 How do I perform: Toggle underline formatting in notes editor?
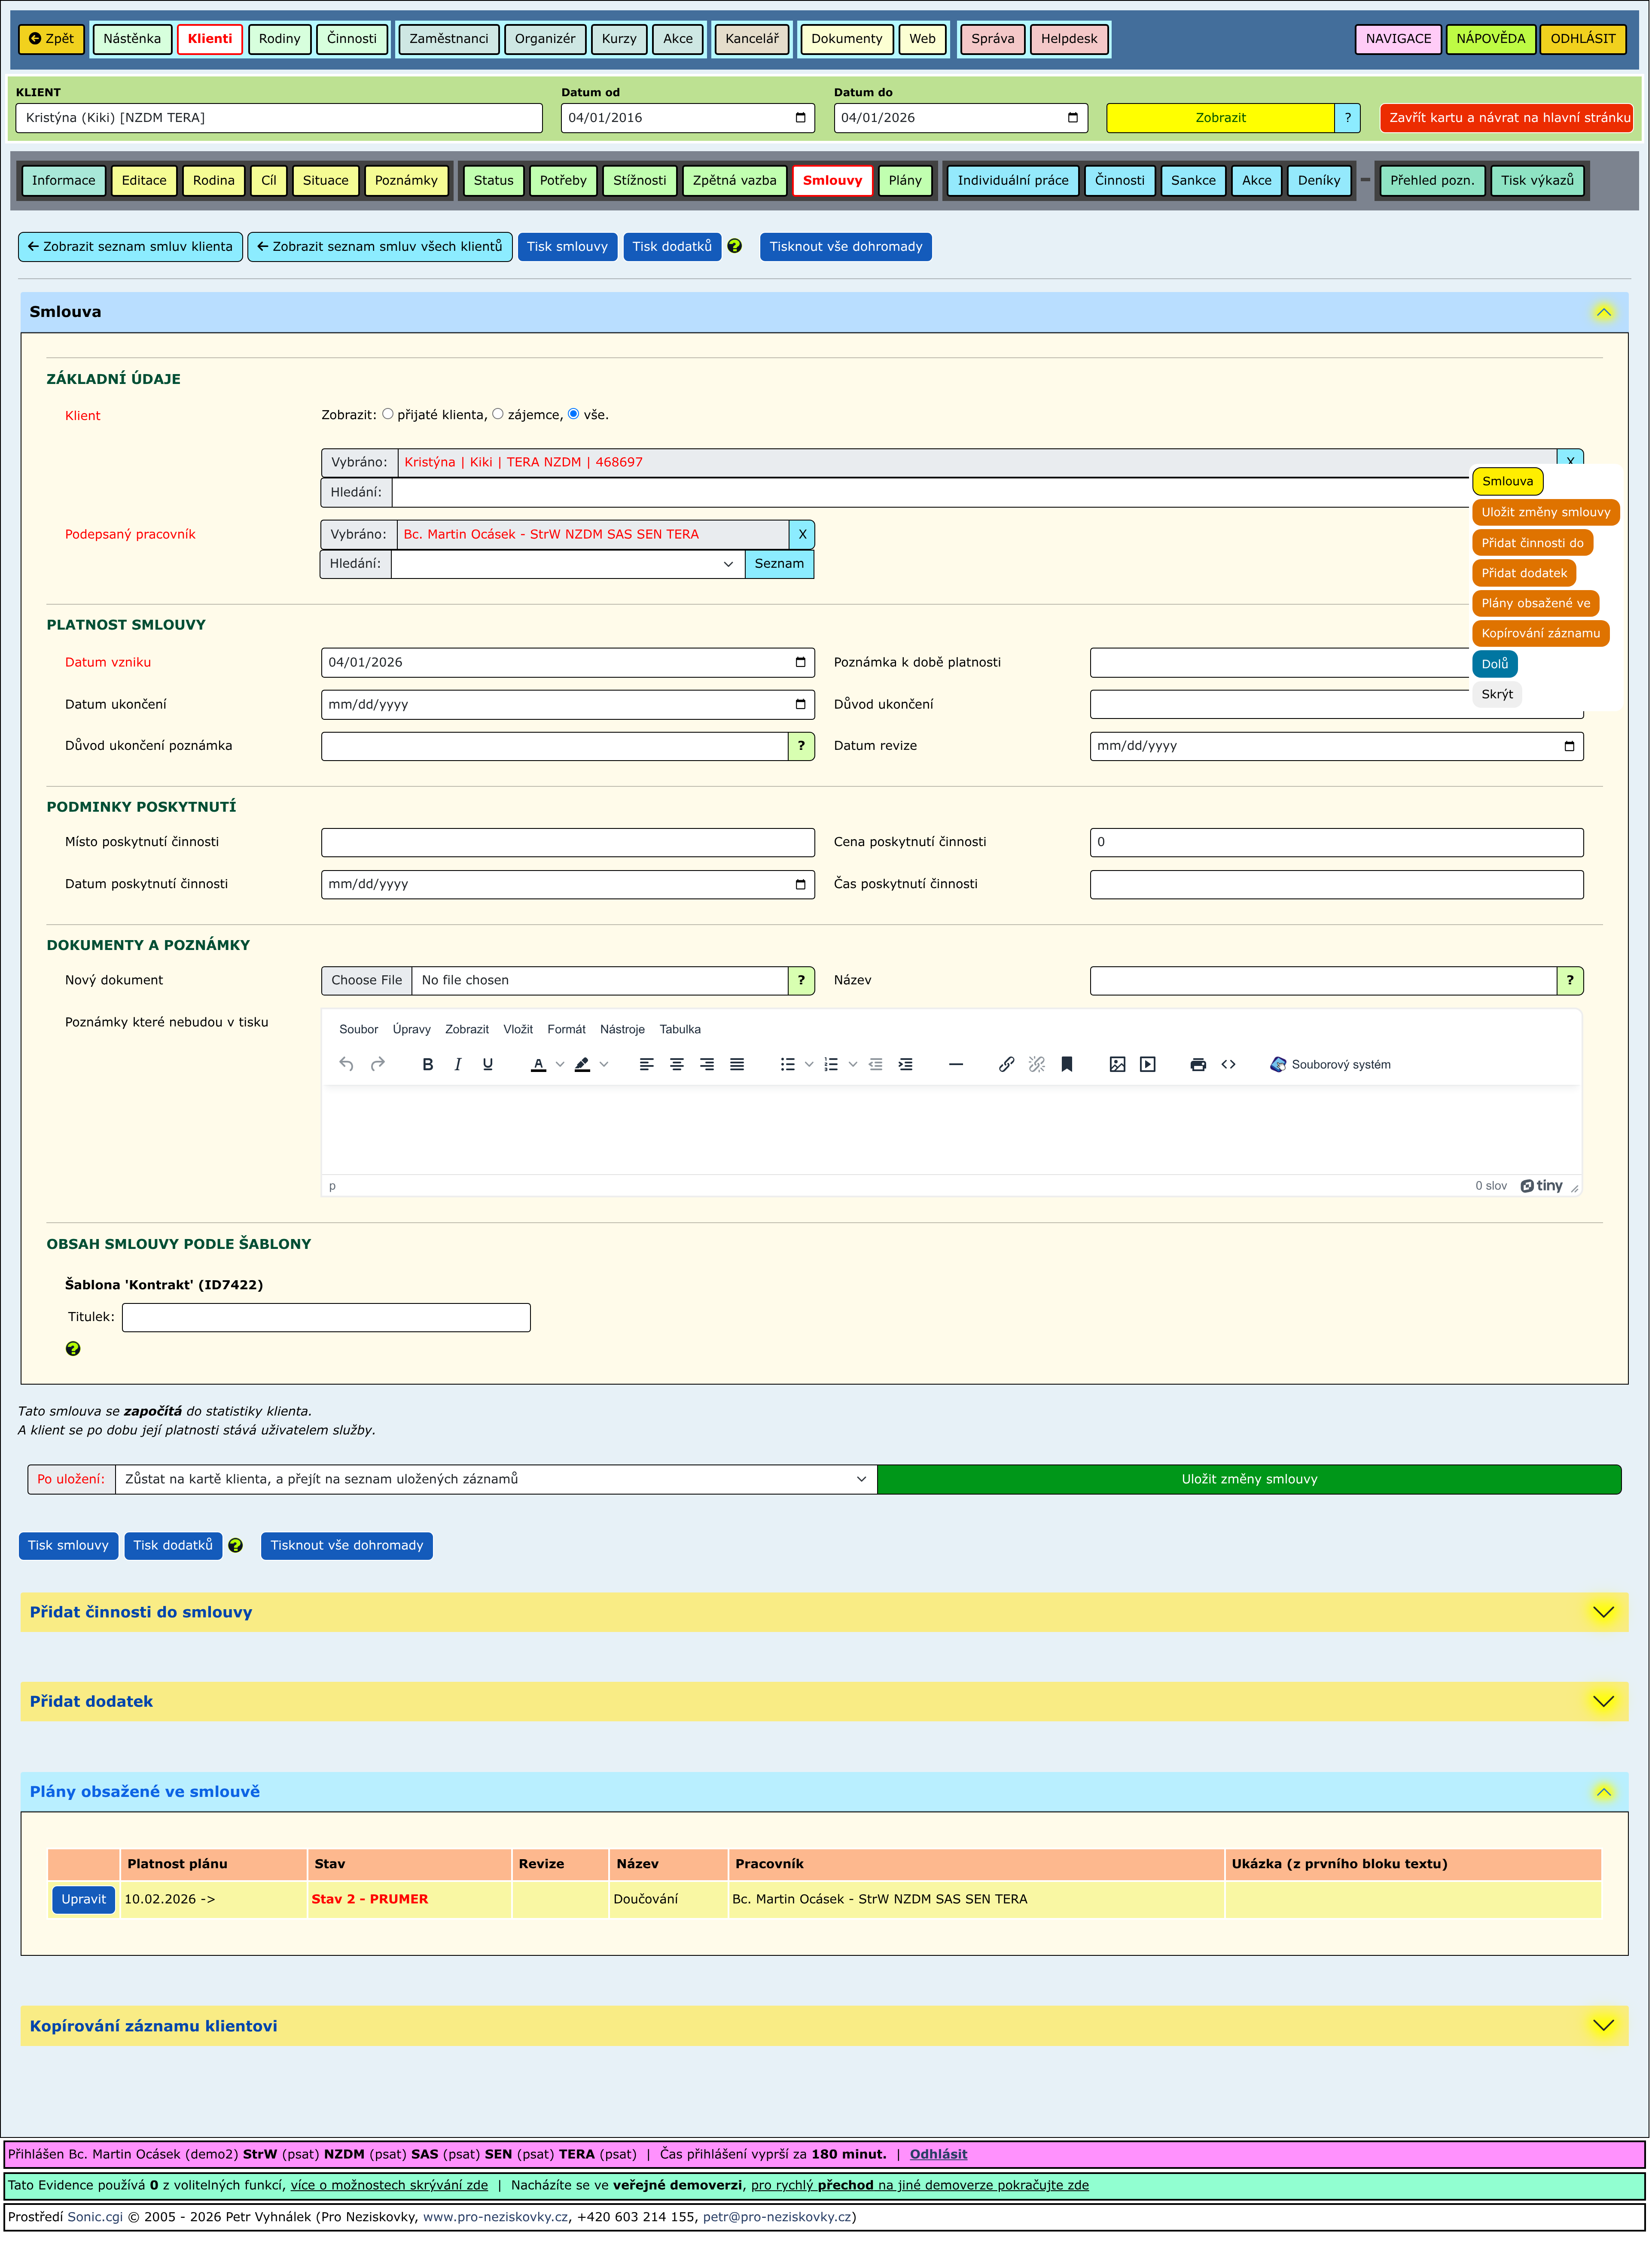488,1065
